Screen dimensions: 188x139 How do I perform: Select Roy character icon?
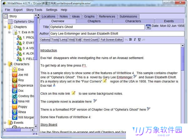click(x=15, y=80)
